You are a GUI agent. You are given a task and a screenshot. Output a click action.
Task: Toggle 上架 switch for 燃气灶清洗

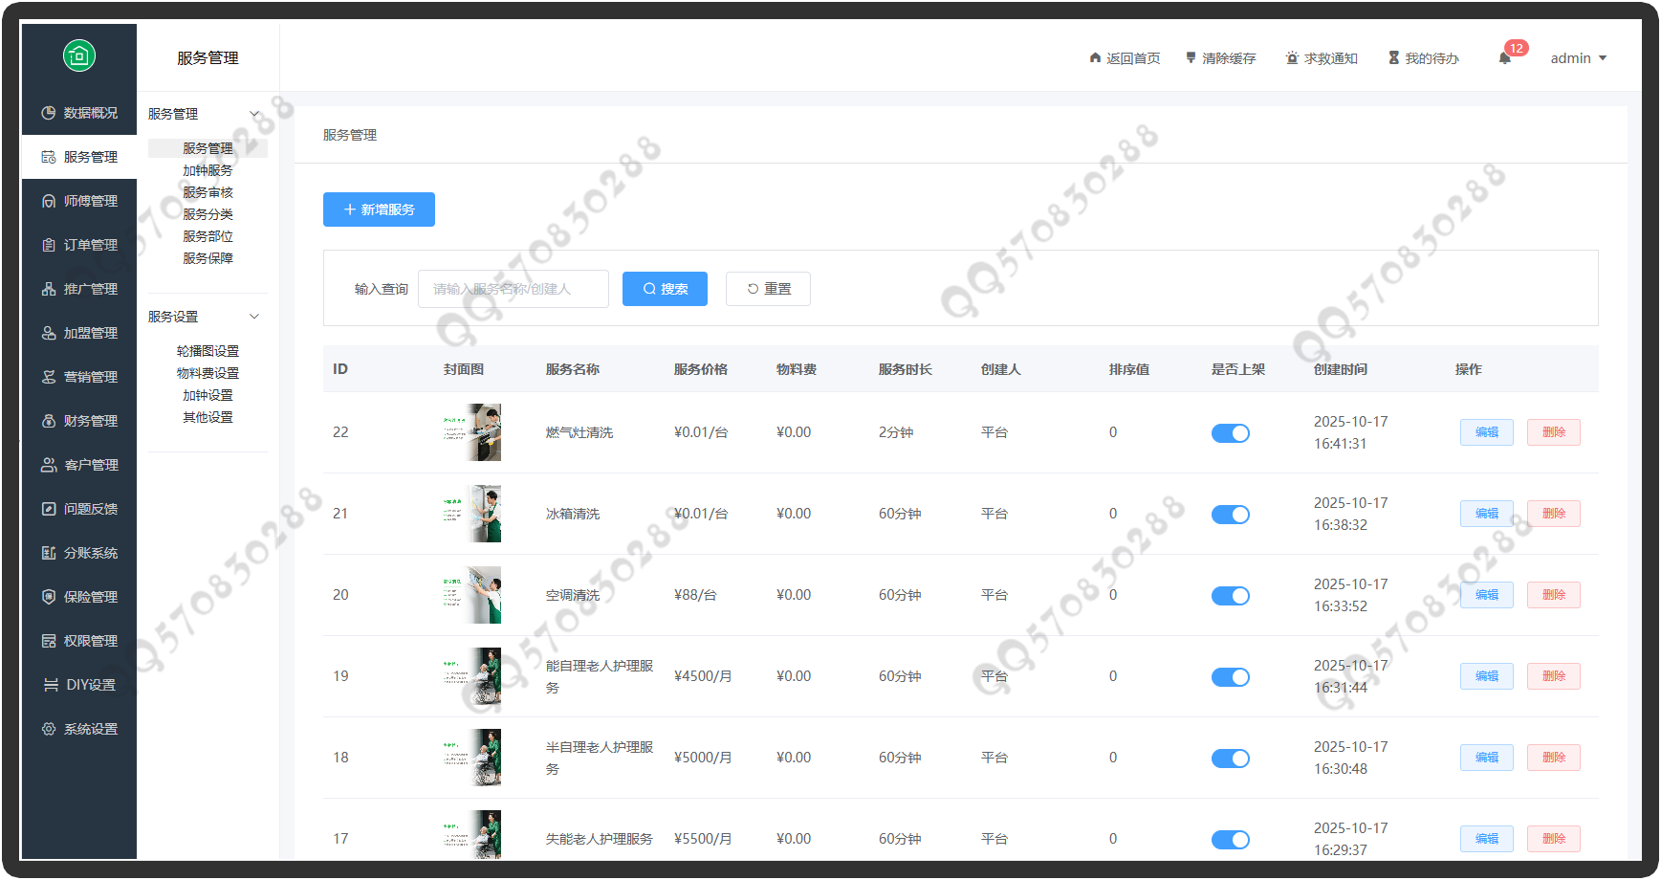pos(1230,433)
